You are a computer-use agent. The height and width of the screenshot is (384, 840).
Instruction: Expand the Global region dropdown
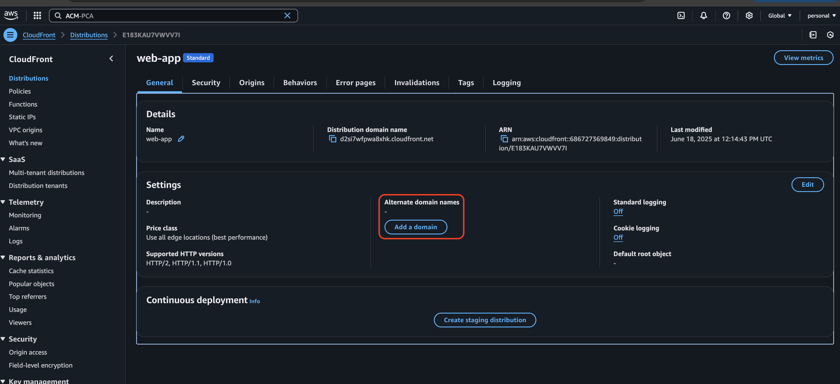click(780, 16)
